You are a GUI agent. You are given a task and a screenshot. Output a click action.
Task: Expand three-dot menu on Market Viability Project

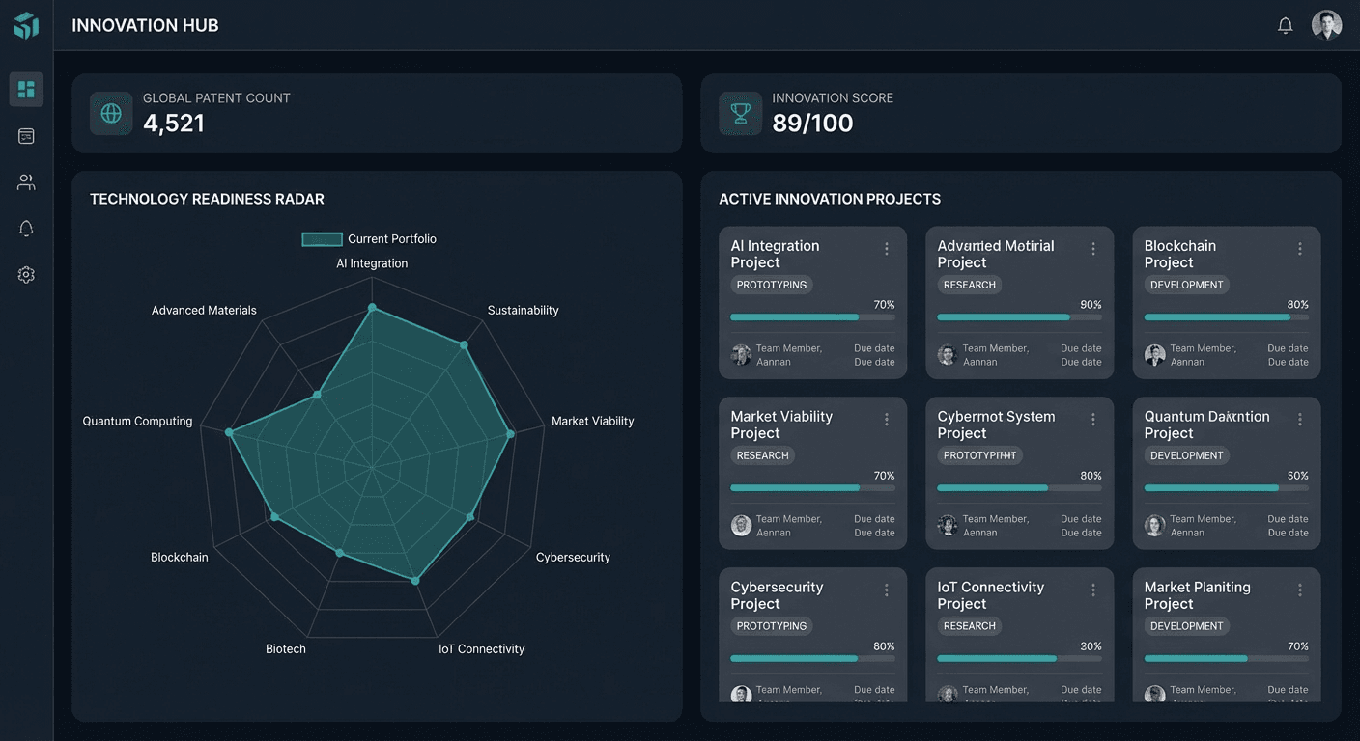tap(886, 420)
